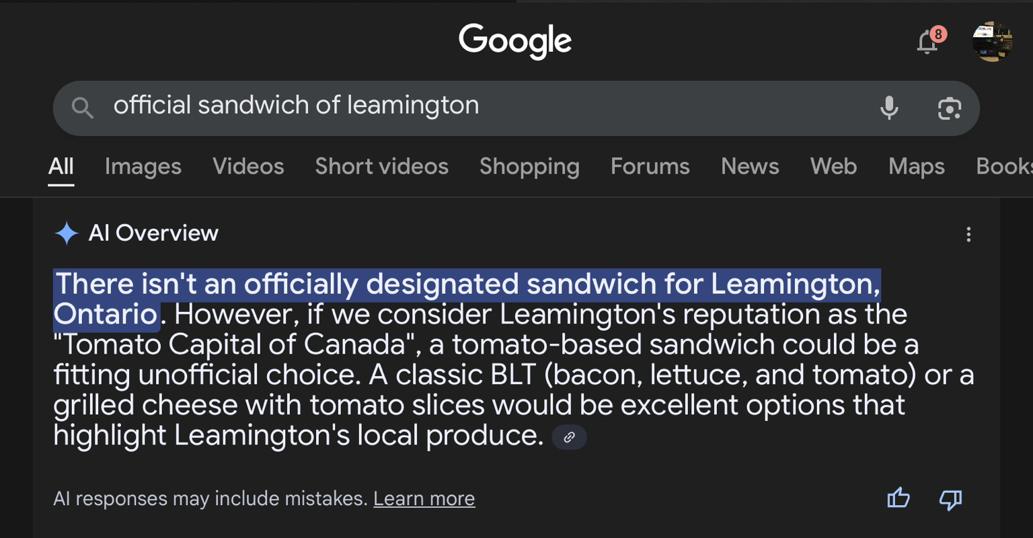1033x538 pixels.
Task: Switch to the News tab
Action: [750, 166]
